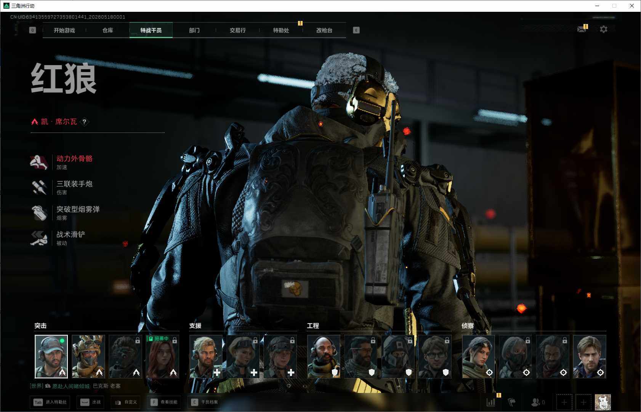Viewport: 641px width, 412px height.
Task: Click the lock icon on the last 支援 operator
Action: (x=292, y=340)
